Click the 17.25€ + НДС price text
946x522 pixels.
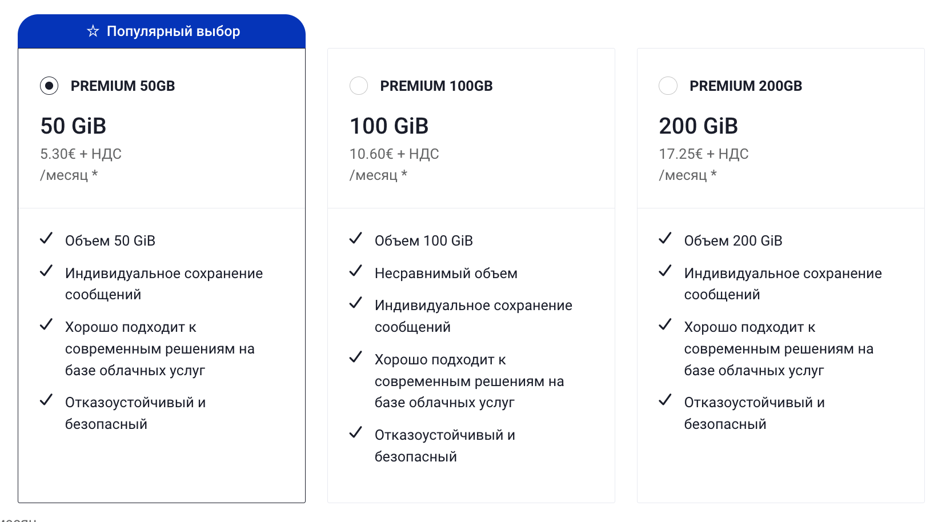pos(704,154)
